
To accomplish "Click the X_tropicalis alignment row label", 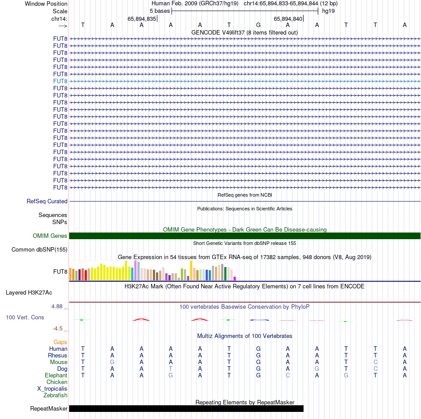I will point(52,389).
